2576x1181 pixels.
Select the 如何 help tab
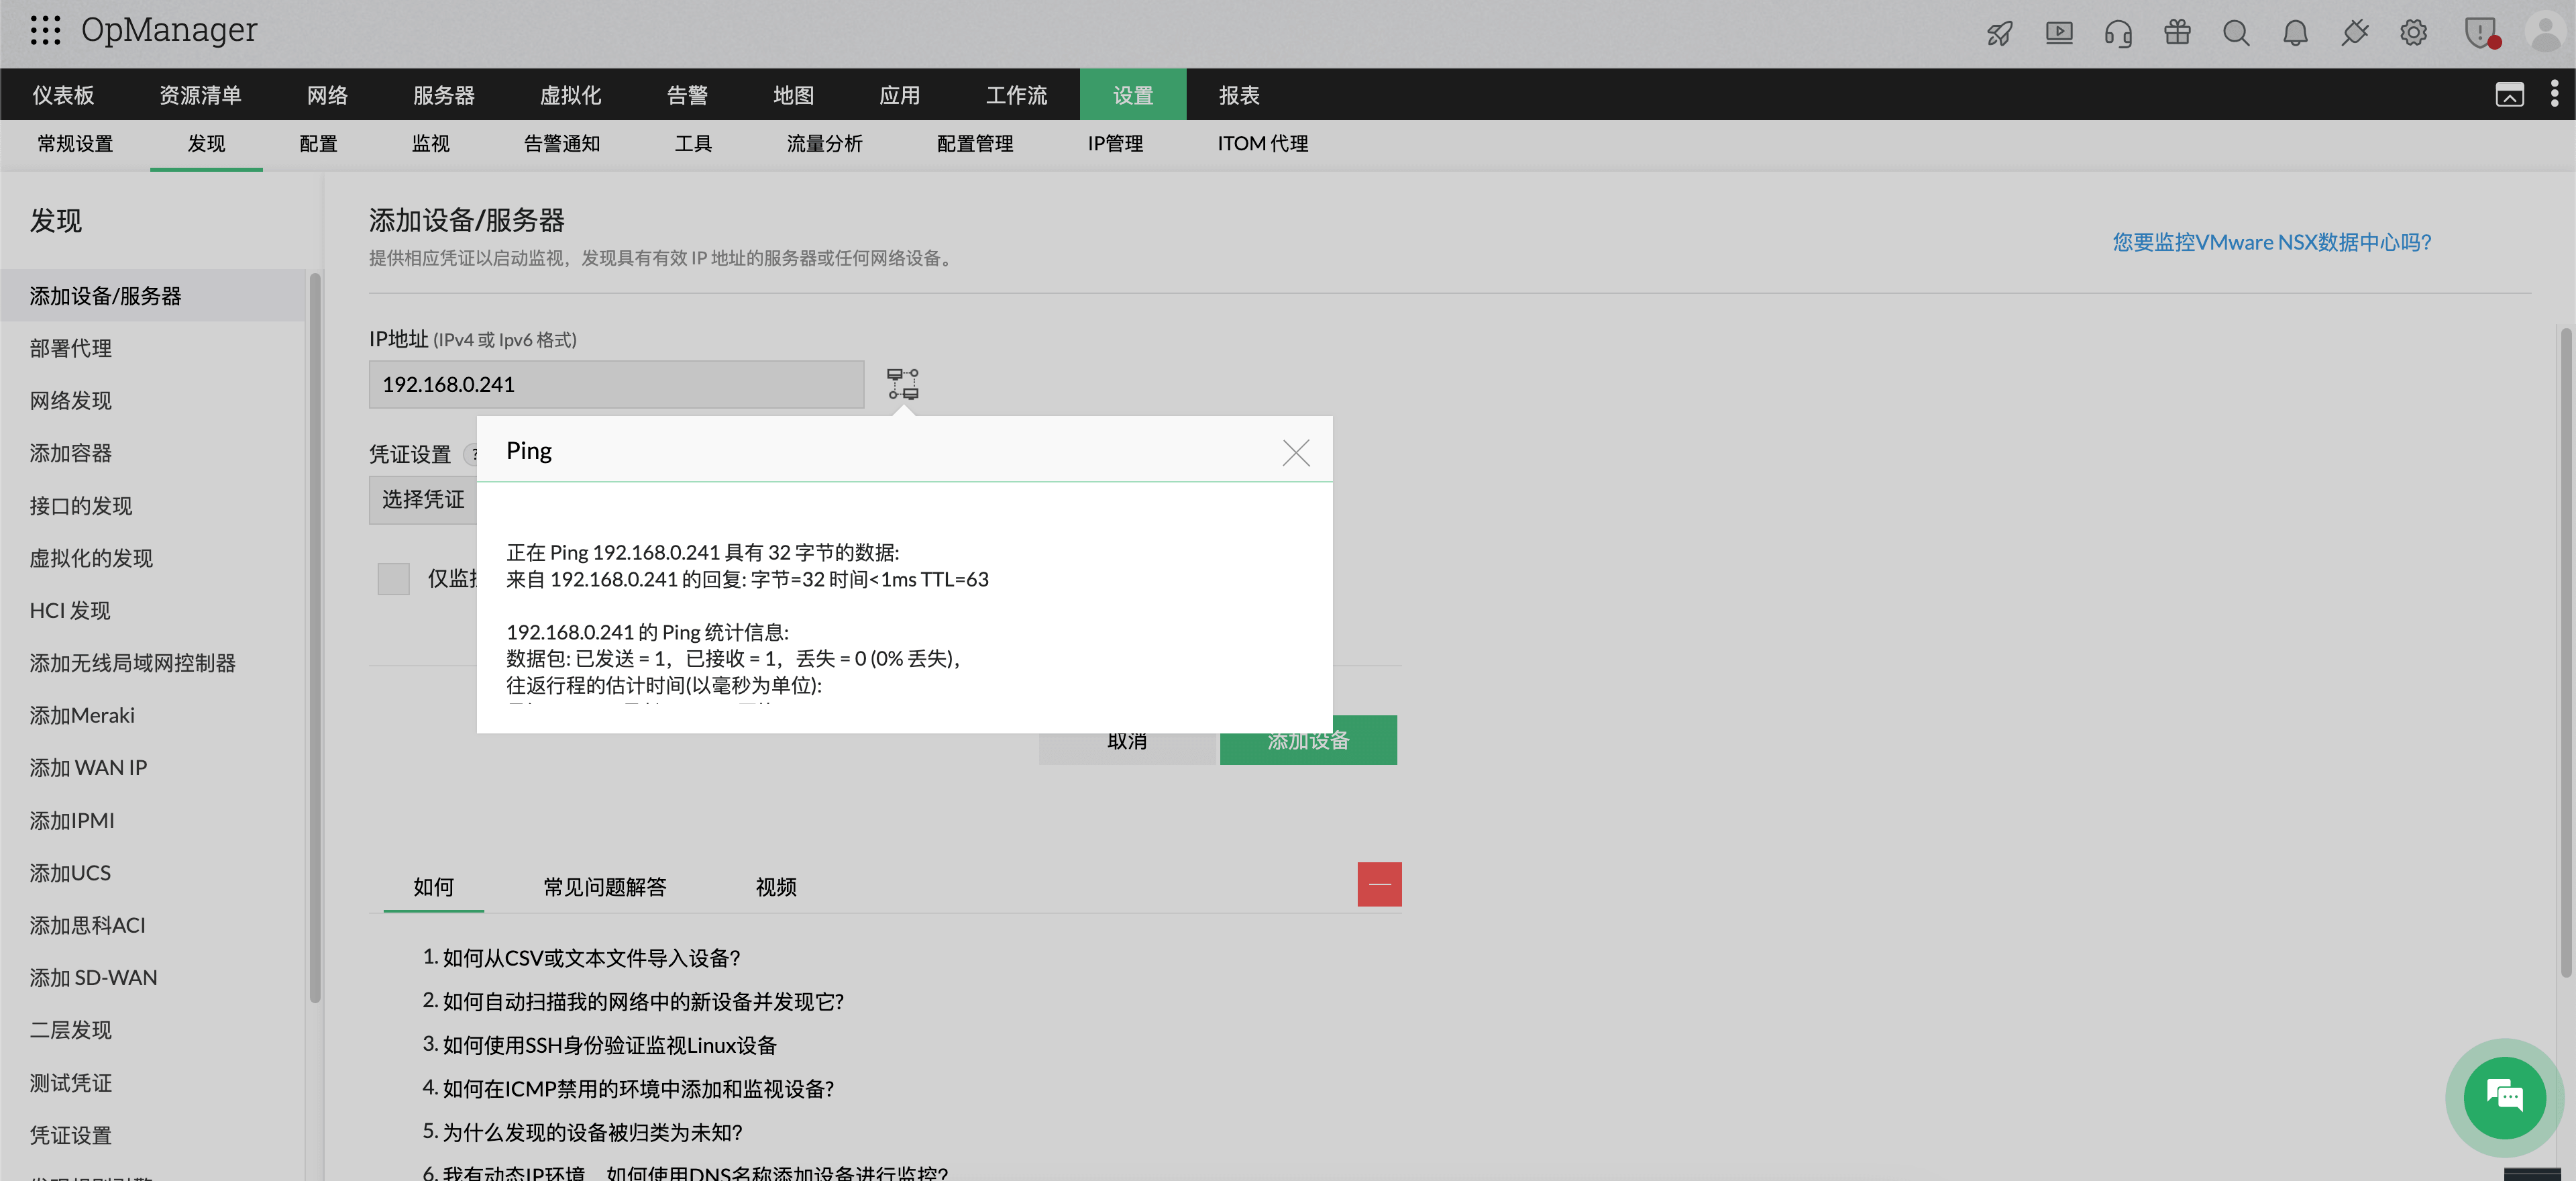[x=433, y=887]
